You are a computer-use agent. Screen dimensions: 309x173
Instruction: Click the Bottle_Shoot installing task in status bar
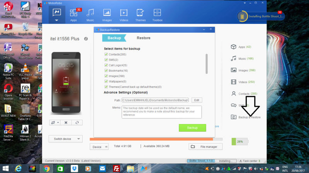[x=211, y=161]
